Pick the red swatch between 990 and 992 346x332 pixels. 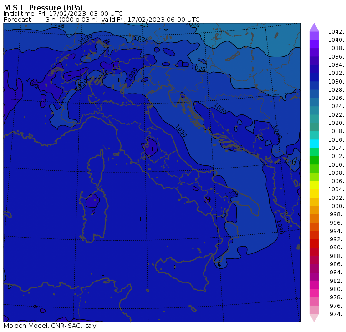314,243
